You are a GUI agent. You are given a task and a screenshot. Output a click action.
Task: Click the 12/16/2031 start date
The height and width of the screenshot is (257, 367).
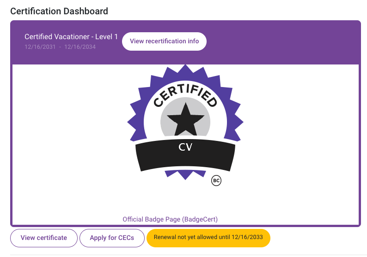40,47
